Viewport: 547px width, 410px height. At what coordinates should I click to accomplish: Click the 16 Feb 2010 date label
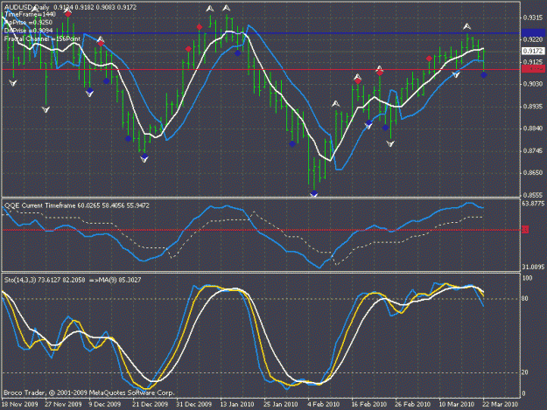click(368, 404)
